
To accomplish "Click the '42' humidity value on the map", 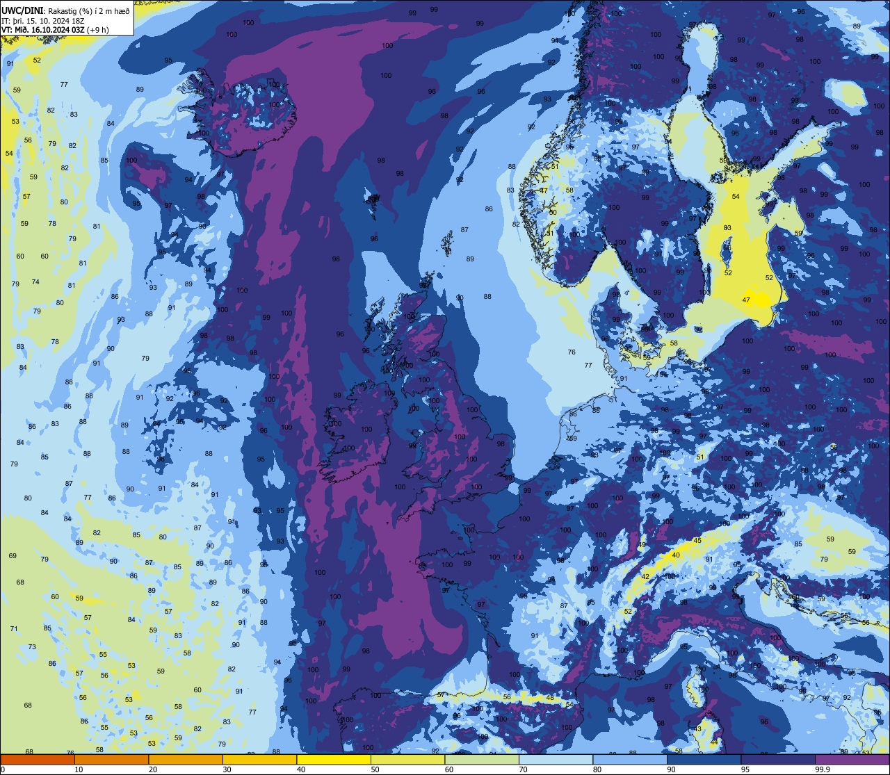I will 645,577.
